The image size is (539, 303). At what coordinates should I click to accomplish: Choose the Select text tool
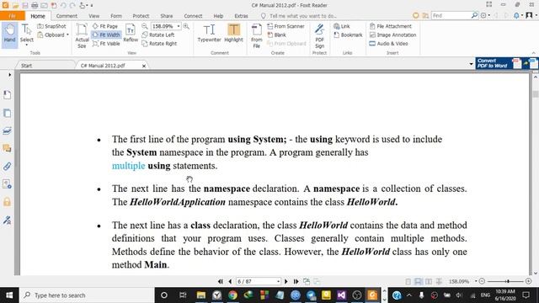pyautogui.click(x=26, y=35)
